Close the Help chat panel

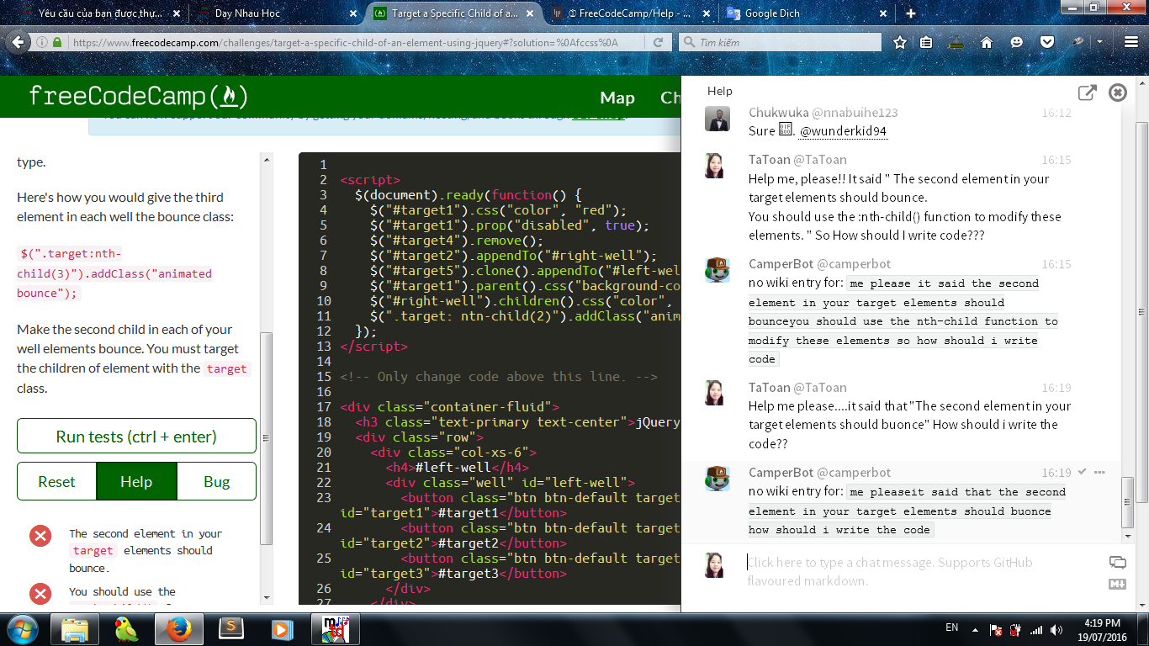point(1118,93)
